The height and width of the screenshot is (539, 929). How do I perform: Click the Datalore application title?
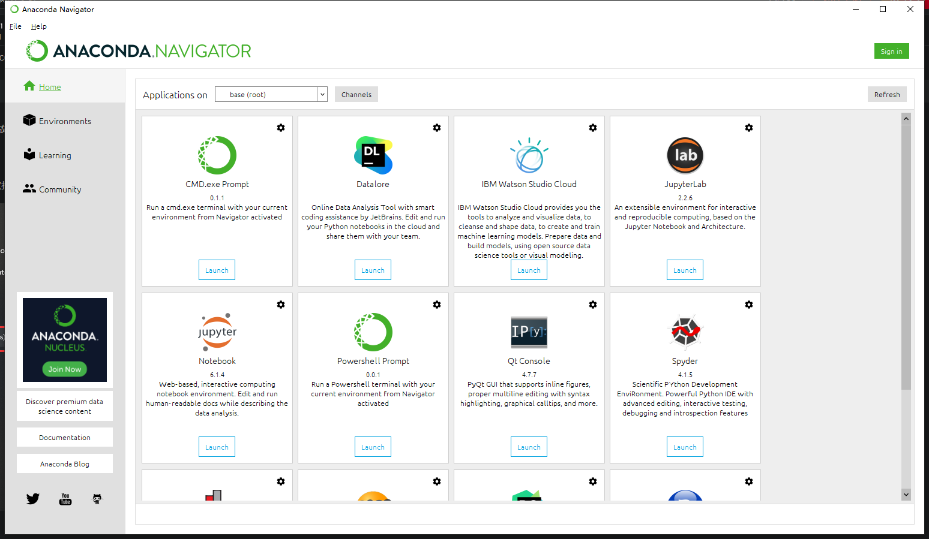tap(373, 184)
